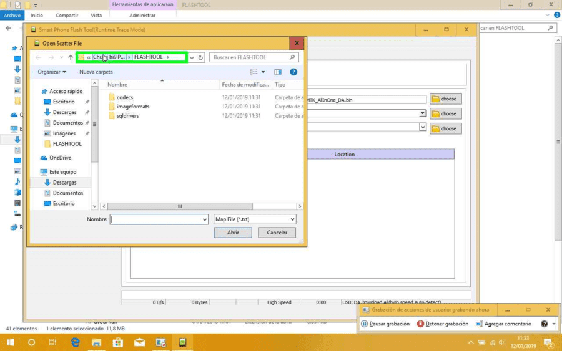Select OneDrive in navigation pane
Screen dimensions: 562x351
click(x=60, y=158)
